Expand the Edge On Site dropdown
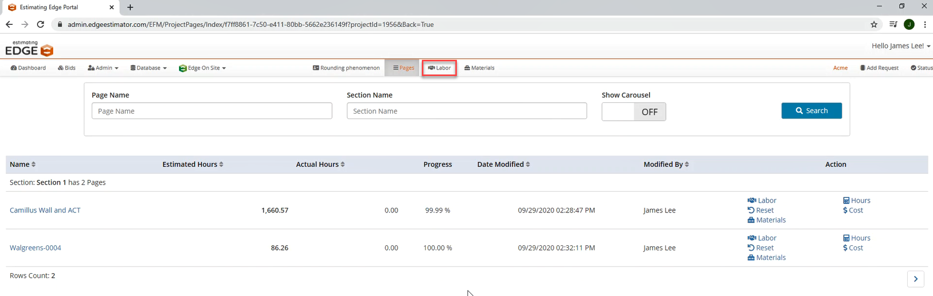This screenshot has width=933, height=296. 202,68
